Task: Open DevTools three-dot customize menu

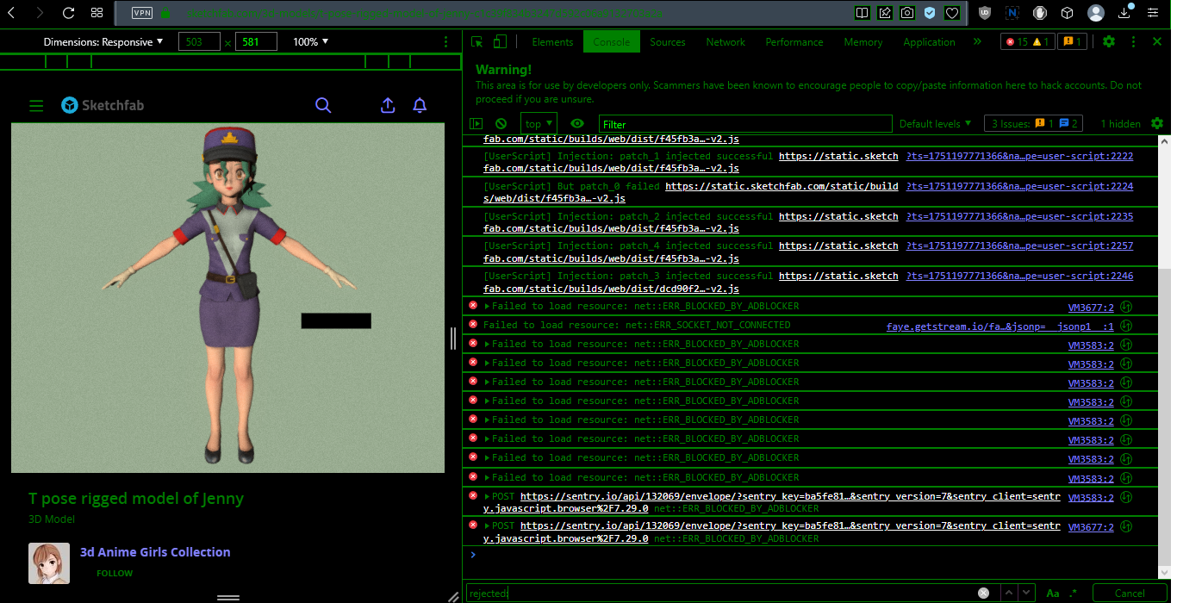Action: pos(1133,41)
